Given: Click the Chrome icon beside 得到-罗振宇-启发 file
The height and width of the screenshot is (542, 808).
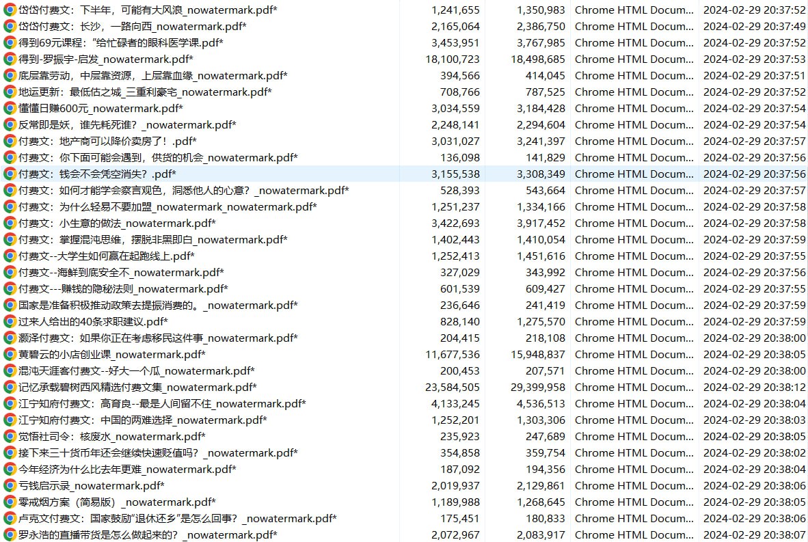Looking at the screenshot, I should pyautogui.click(x=10, y=59).
